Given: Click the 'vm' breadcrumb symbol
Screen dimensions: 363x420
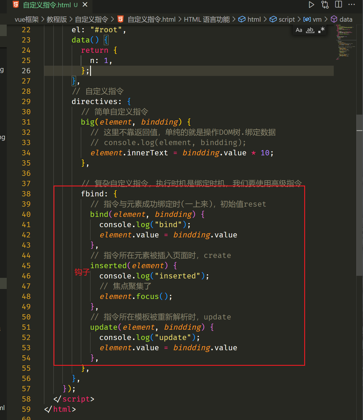Looking at the screenshot, I should point(317,19).
